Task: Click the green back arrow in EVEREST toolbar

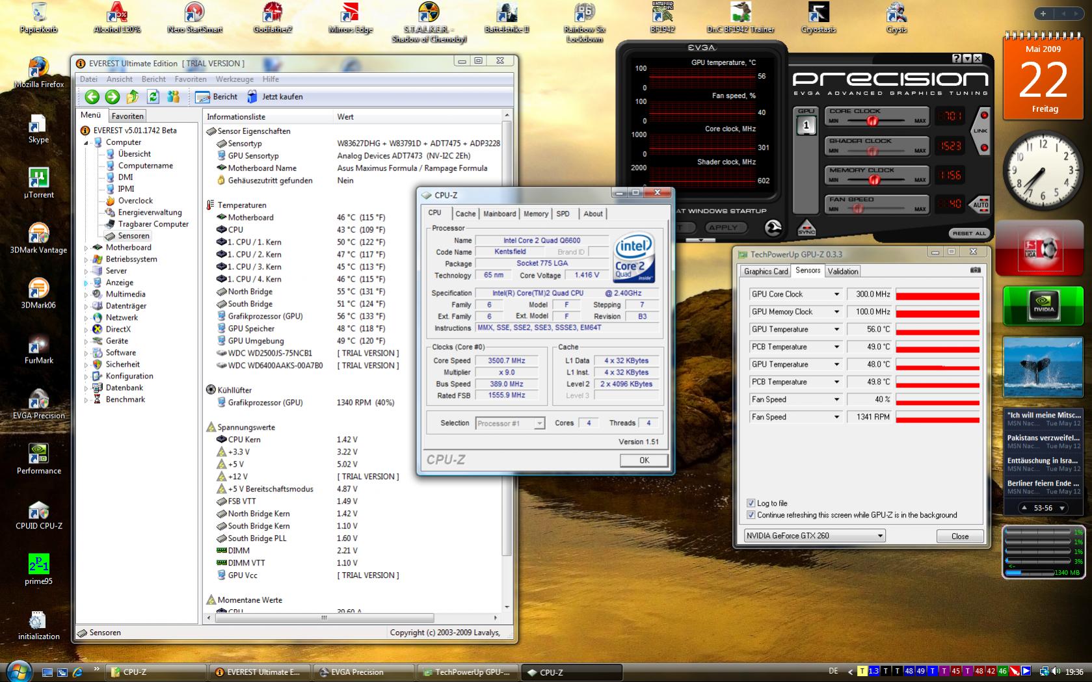Action: coord(92,97)
